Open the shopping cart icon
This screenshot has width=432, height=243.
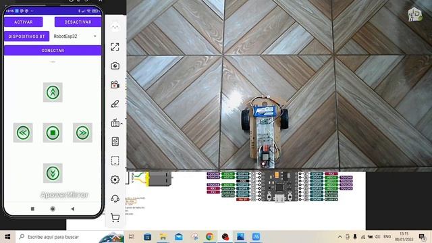pyautogui.click(x=115, y=217)
